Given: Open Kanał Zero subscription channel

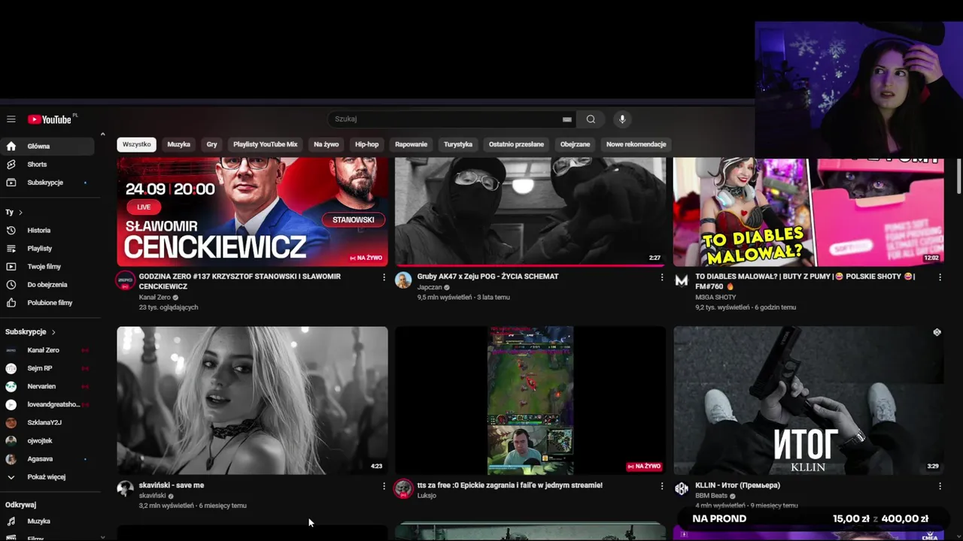Looking at the screenshot, I should point(47,350).
